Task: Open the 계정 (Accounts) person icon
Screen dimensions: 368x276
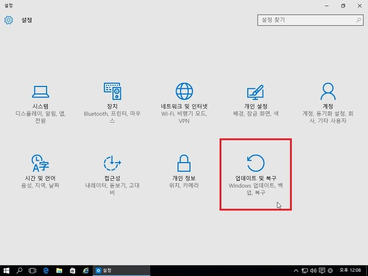Action: [328, 91]
